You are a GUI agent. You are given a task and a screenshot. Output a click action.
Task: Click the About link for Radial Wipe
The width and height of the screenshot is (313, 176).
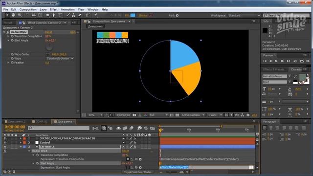[73, 32]
